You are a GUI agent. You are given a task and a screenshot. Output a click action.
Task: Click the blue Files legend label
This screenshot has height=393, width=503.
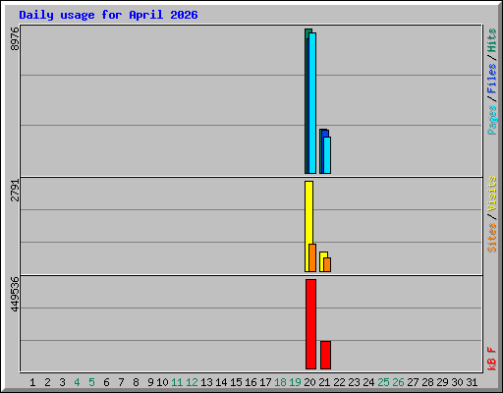pyautogui.click(x=492, y=78)
